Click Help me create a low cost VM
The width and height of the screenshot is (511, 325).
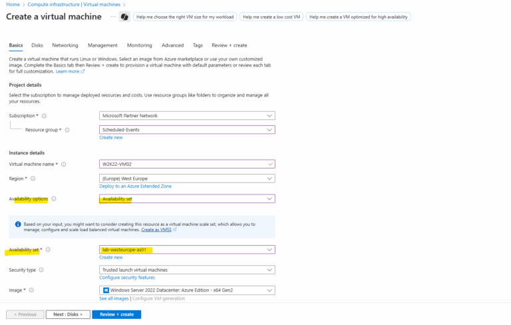click(271, 17)
